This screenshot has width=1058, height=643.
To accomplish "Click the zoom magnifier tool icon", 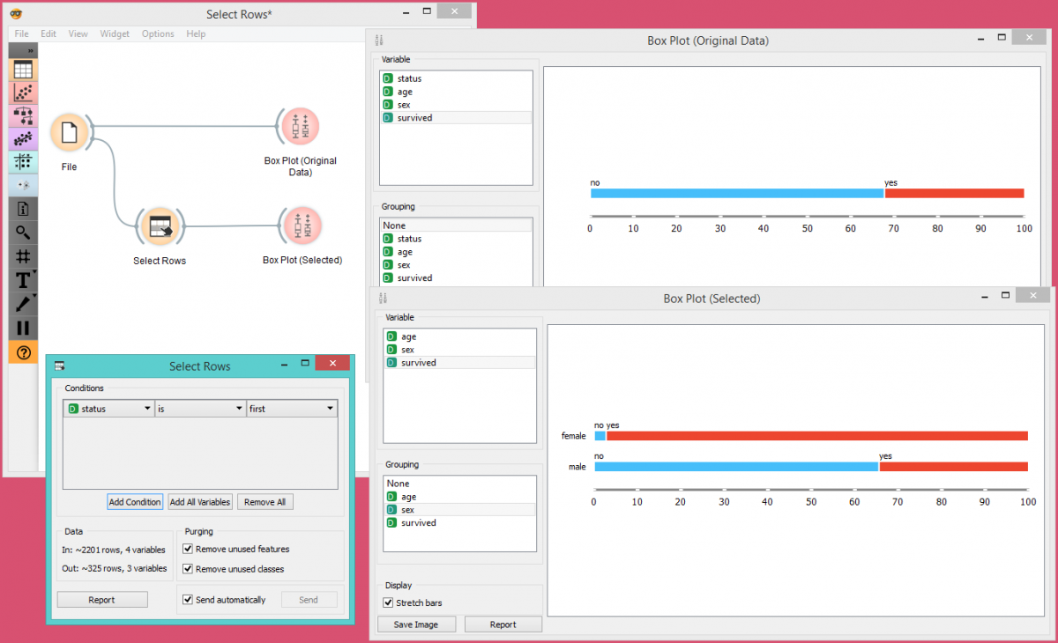I will click(24, 233).
